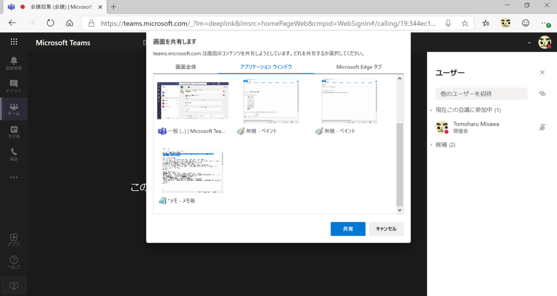
Task: Click the smiley feedback icon in Edge
Action: (x=525, y=23)
